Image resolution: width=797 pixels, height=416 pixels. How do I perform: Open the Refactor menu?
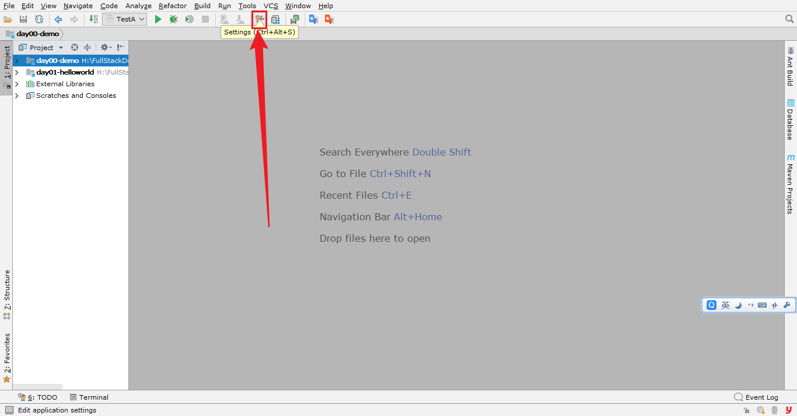[x=173, y=6]
